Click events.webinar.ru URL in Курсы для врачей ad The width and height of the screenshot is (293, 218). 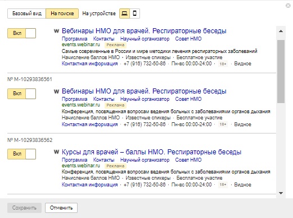pos(81,166)
